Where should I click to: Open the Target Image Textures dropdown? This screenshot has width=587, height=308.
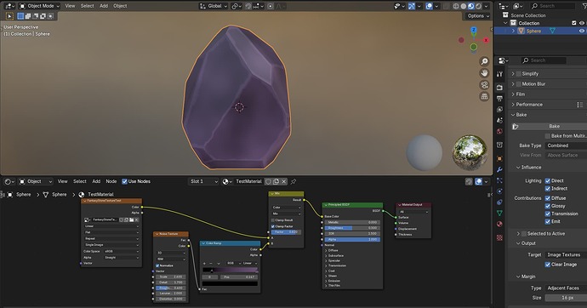coord(566,255)
